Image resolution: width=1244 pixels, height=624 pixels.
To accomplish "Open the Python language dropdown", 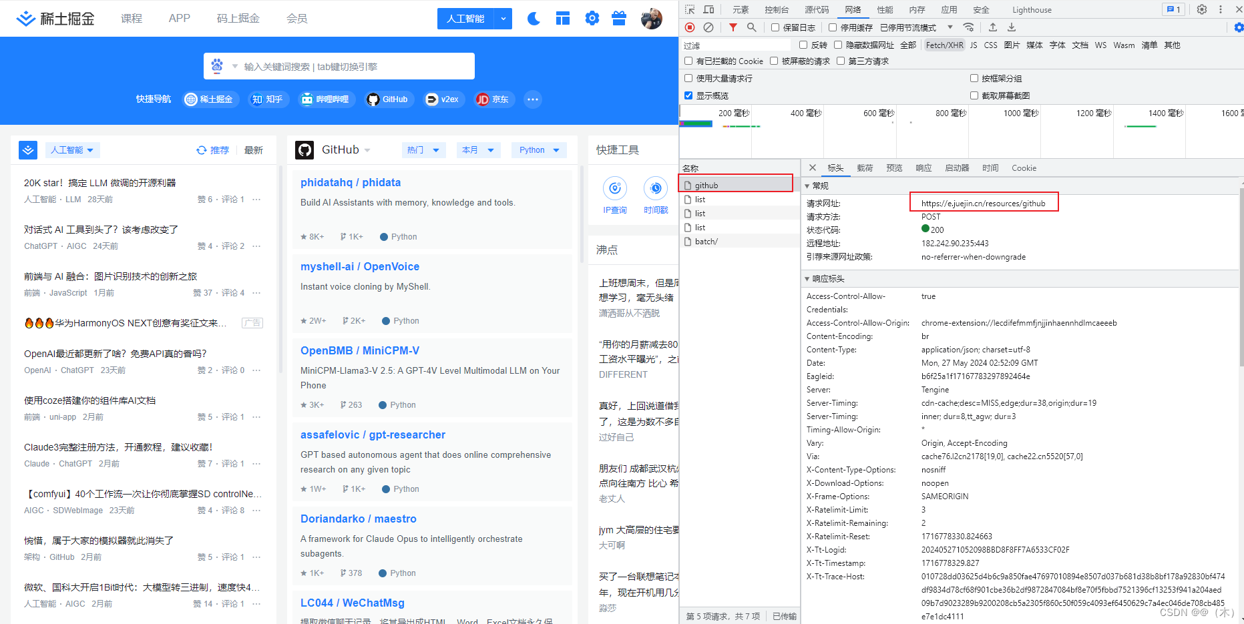I will coord(540,150).
